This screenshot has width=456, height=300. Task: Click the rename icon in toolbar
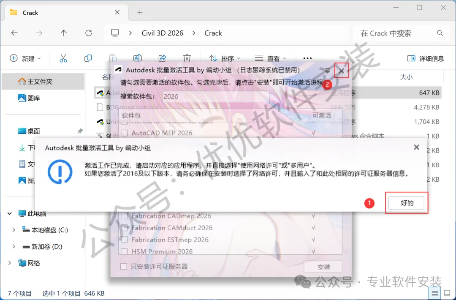point(138,58)
